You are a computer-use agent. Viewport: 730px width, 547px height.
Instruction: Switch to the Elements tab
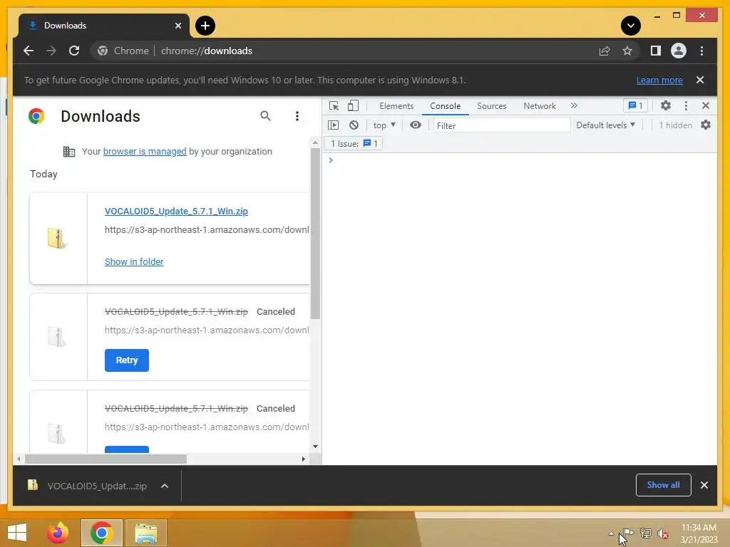396,106
